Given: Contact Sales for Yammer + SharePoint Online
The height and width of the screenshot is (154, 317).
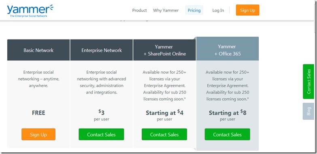Looking at the screenshot, I should tap(164, 134).
